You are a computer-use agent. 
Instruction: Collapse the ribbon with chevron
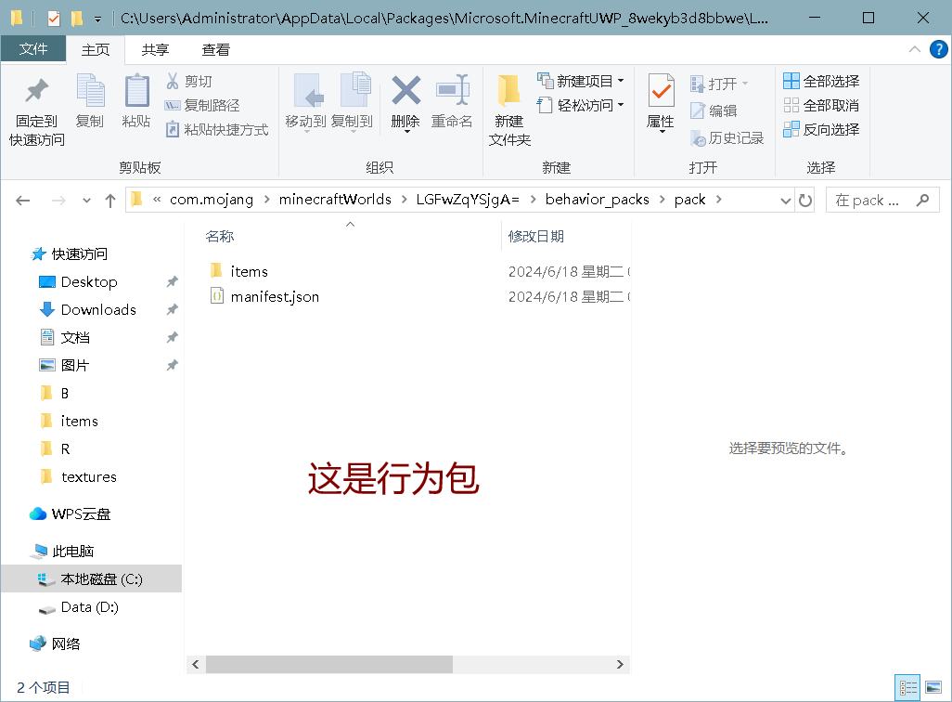point(914,49)
